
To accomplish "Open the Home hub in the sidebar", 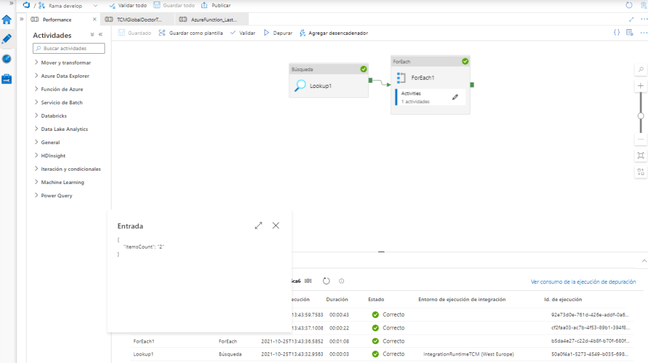I will coord(6,20).
